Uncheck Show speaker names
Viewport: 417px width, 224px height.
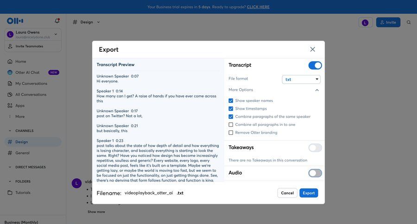click(231, 101)
